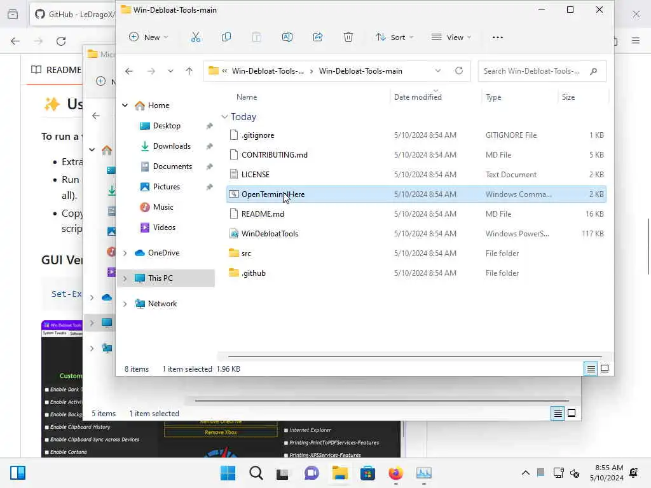The image size is (651, 488).
Task: Collapse the Today group
Action: [x=224, y=117]
